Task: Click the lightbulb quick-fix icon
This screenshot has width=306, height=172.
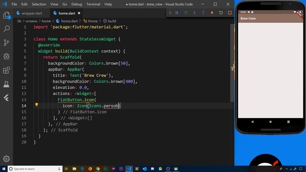Action: (36, 105)
